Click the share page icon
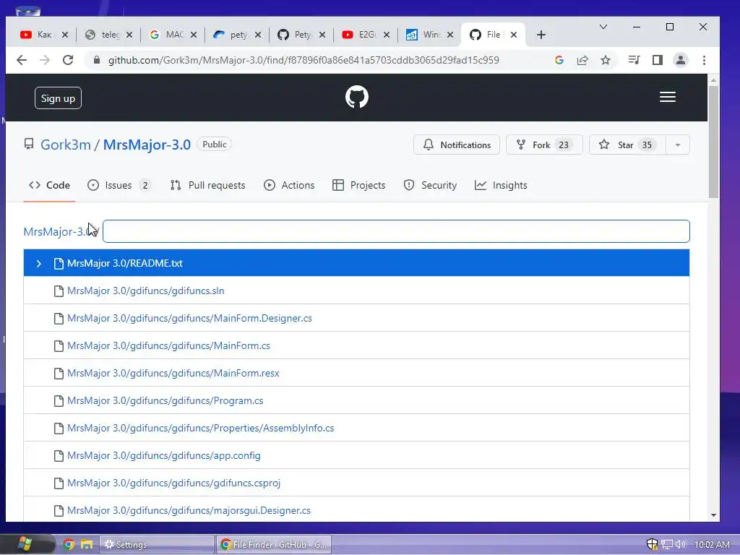 pyautogui.click(x=582, y=60)
